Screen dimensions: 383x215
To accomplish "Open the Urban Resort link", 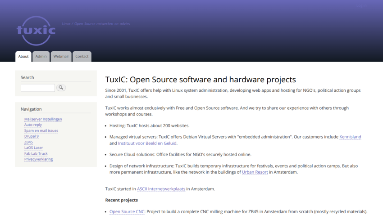I will [255, 172].
